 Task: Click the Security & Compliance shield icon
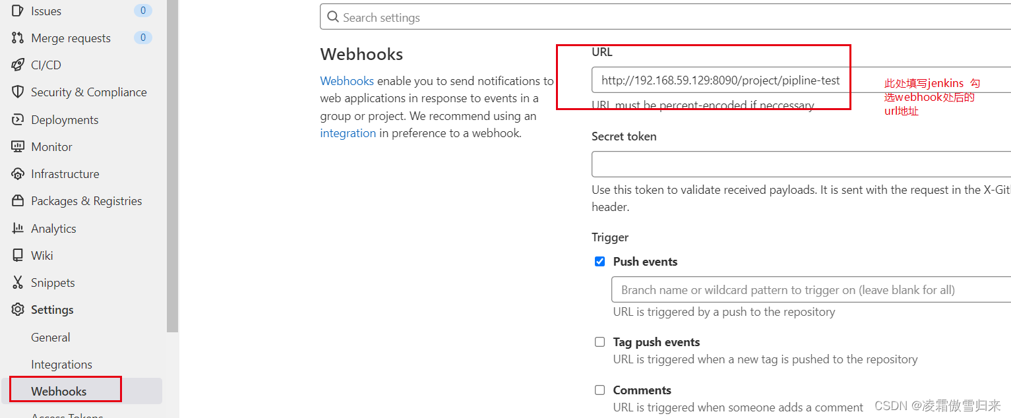click(18, 92)
